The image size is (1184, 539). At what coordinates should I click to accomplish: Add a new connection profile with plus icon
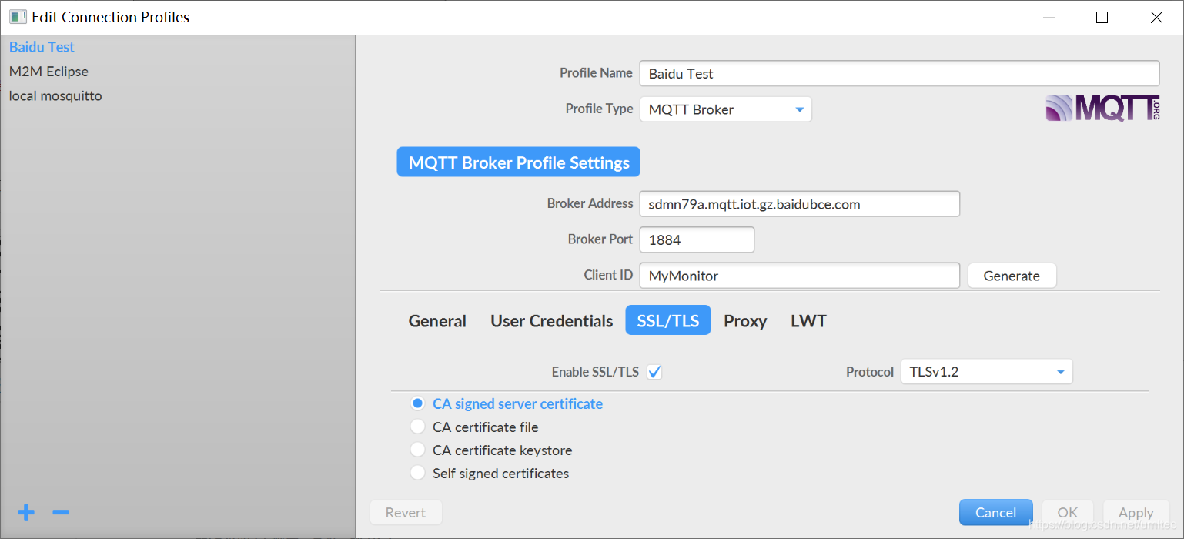tap(26, 512)
